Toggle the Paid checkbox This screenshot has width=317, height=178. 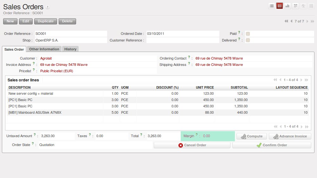pos(248,34)
